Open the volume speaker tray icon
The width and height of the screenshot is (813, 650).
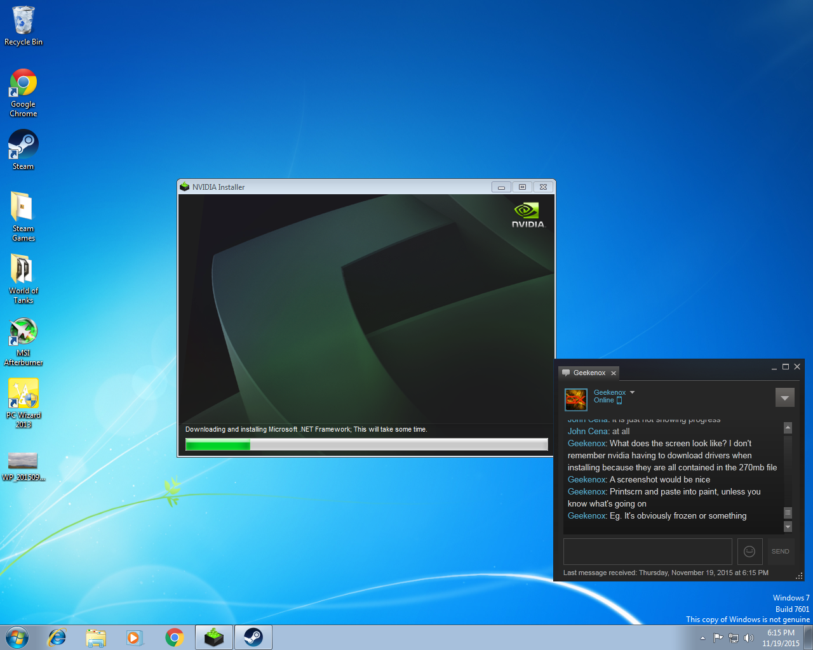pyautogui.click(x=749, y=638)
